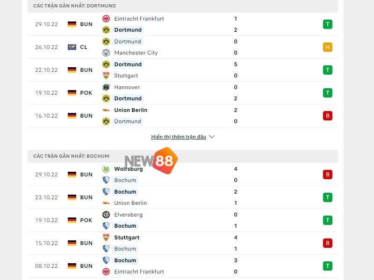Open the 'Hiển thị thêm trận đấu' link

(179, 137)
